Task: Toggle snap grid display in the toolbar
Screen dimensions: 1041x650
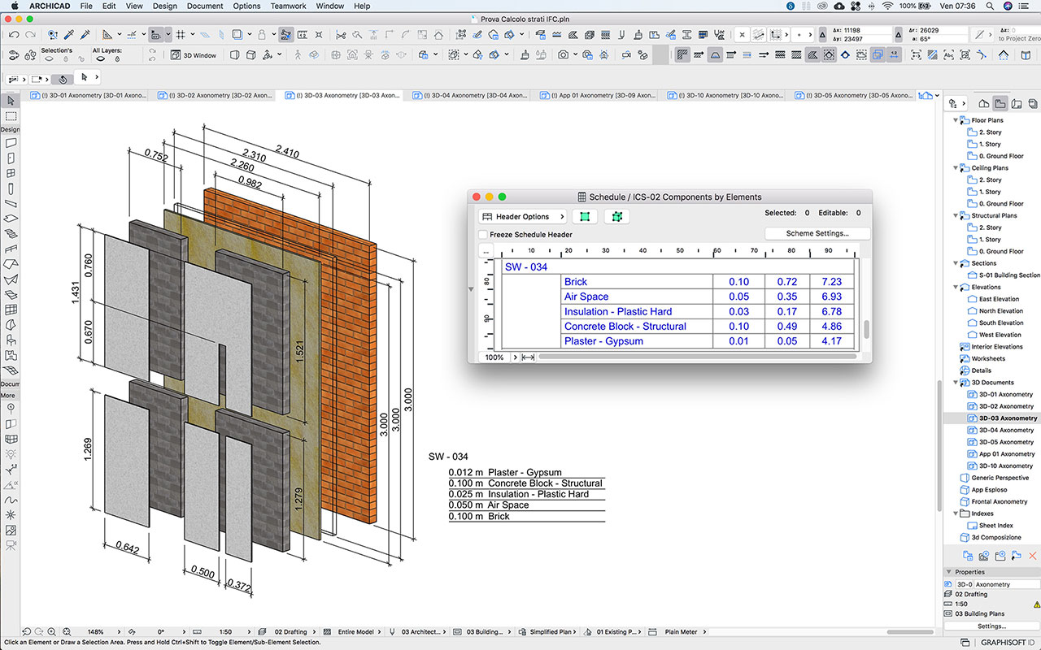Action: point(181,36)
